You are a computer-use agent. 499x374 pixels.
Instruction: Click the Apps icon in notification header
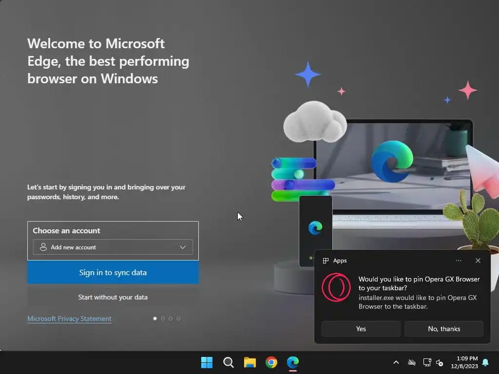tap(326, 261)
